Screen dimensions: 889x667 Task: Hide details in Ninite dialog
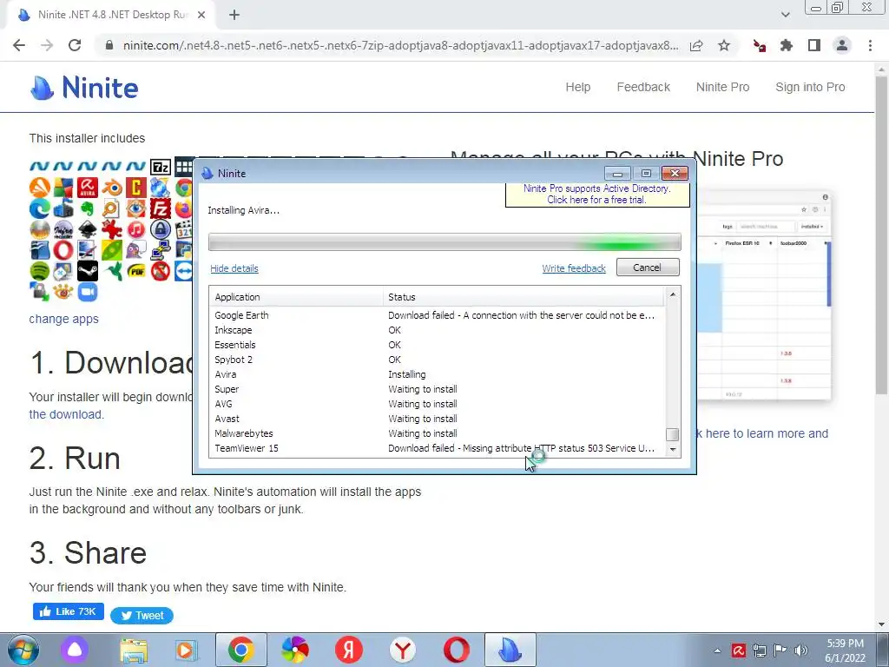(234, 268)
